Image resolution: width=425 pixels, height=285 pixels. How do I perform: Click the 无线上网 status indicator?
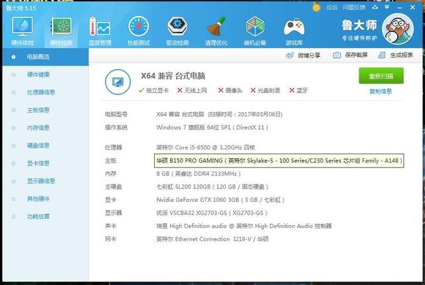192,90
